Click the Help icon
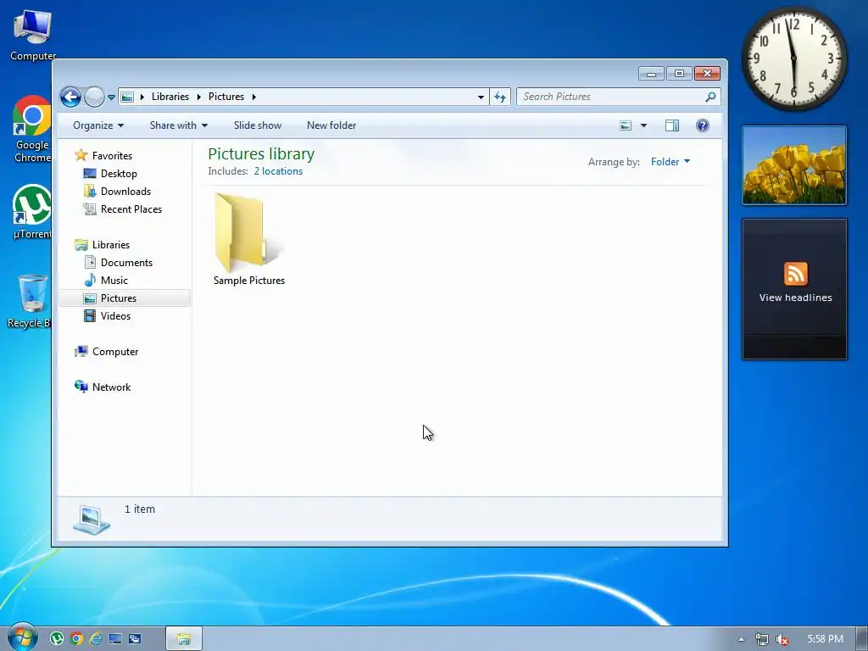Viewport: 868px width, 651px height. (703, 125)
